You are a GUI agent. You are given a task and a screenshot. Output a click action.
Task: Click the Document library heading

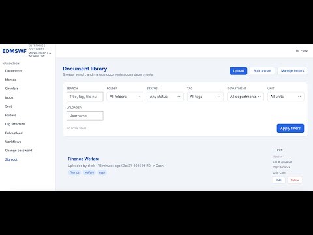pos(85,69)
